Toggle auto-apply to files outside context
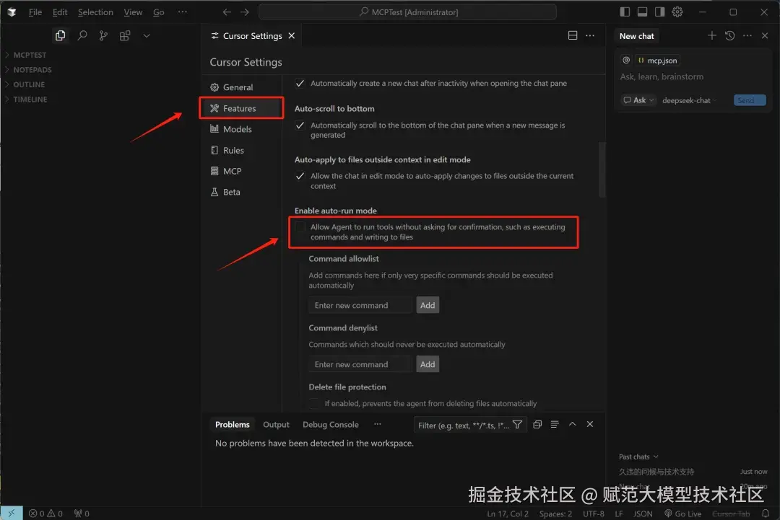Screen dimensions: 780x520 pyautogui.click(x=300, y=176)
